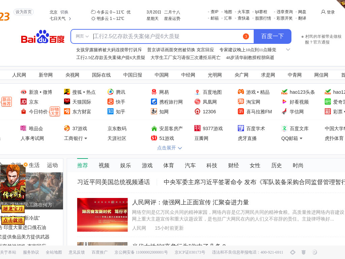Viewport: 345px width, 259px height.
Task: Click the 携程旅行网 icon
Action: click(x=154, y=102)
